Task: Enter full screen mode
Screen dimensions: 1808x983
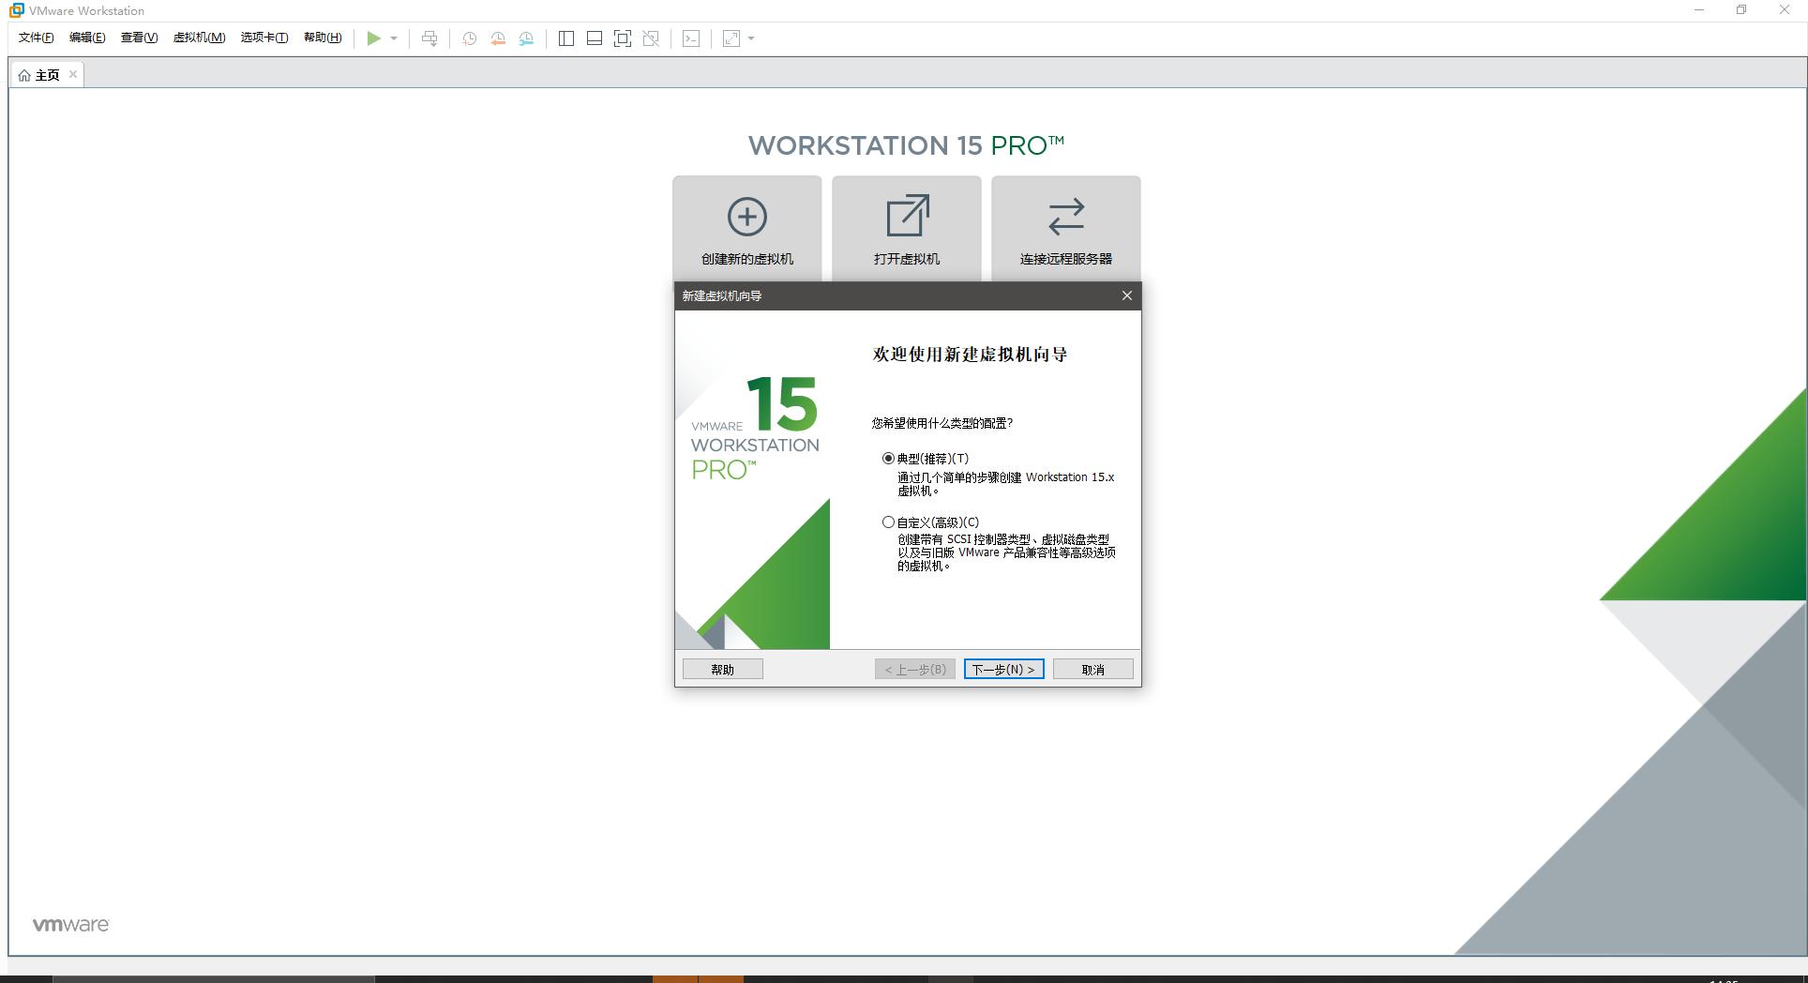Action: (622, 38)
